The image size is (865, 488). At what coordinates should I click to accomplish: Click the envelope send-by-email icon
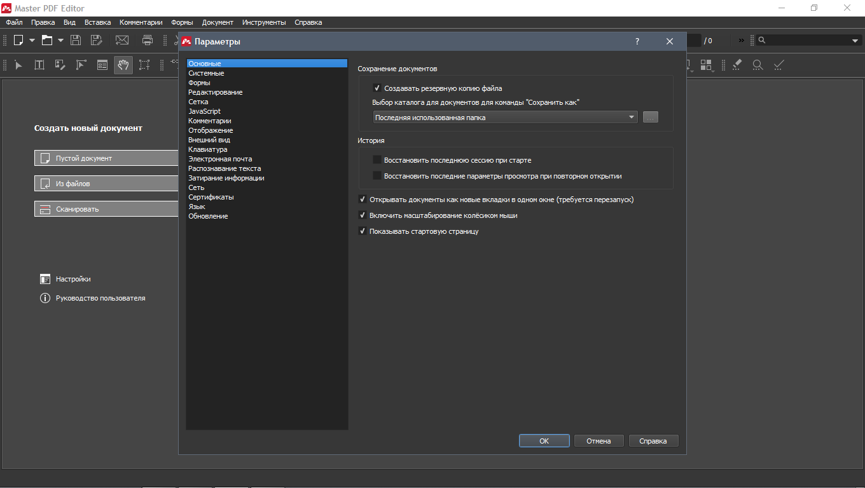(x=122, y=40)
